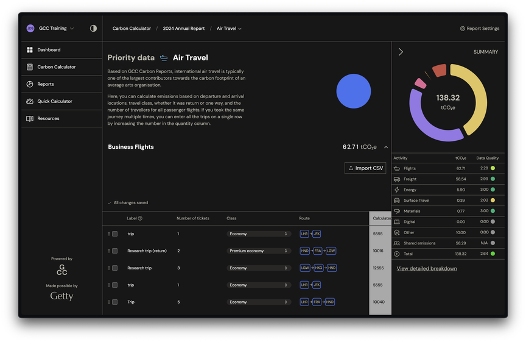Click the Total plus-circle icon

click(x=397, y=254)
